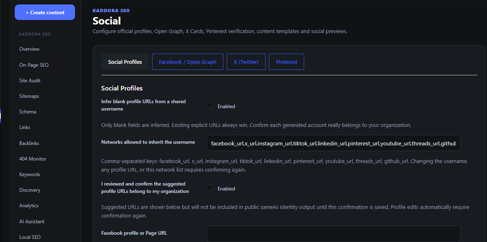Go to 404 Monitor
The image size is (487, 242).
point(32,159)
